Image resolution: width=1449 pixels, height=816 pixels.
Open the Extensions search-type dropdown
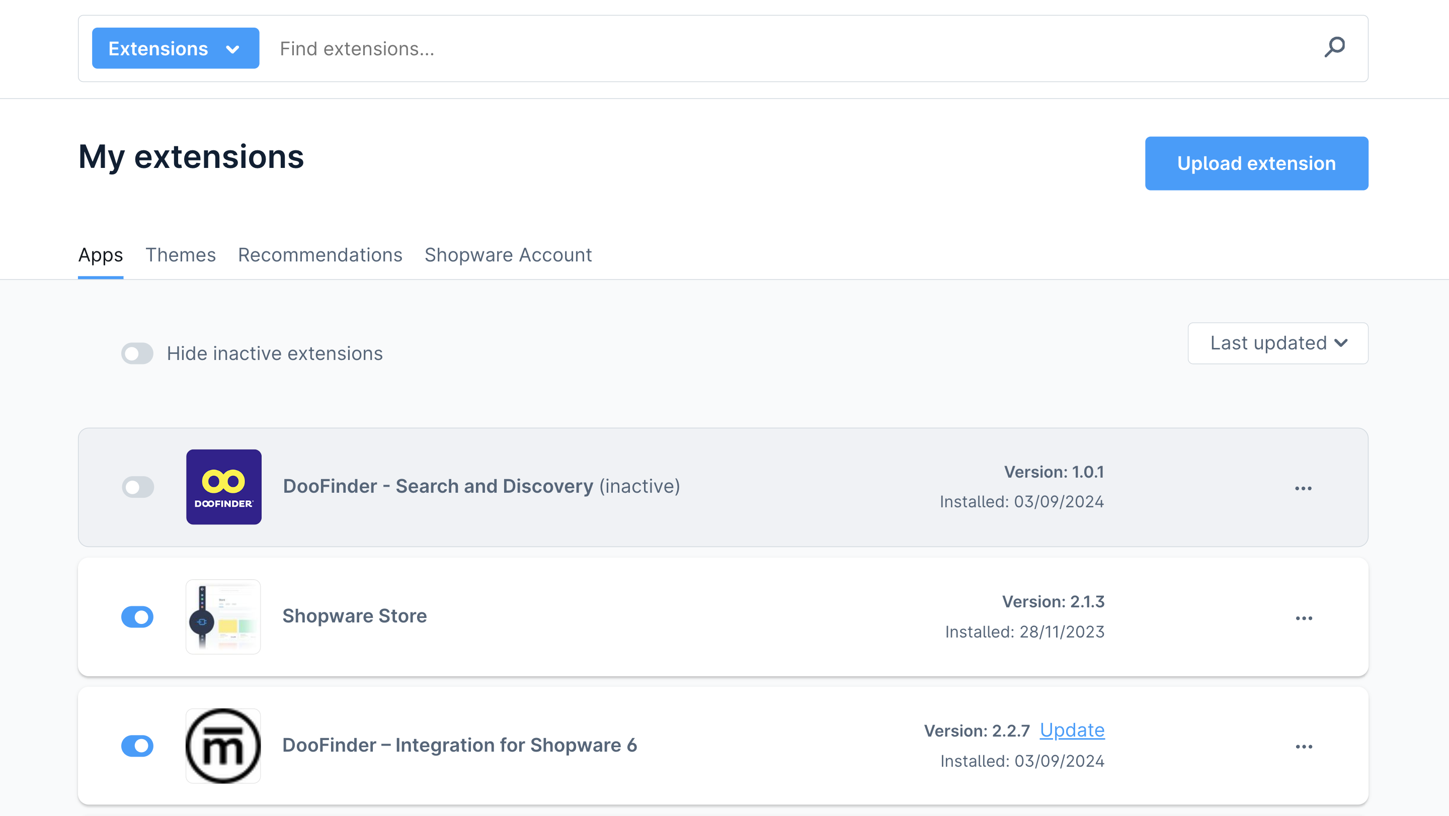tap(176, 48)
